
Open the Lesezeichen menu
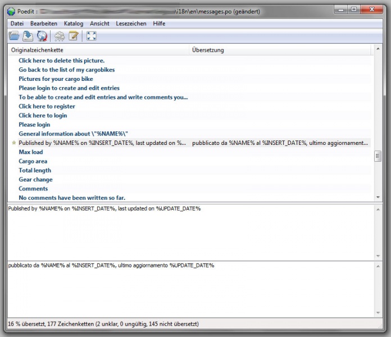(x=131, y=24)
